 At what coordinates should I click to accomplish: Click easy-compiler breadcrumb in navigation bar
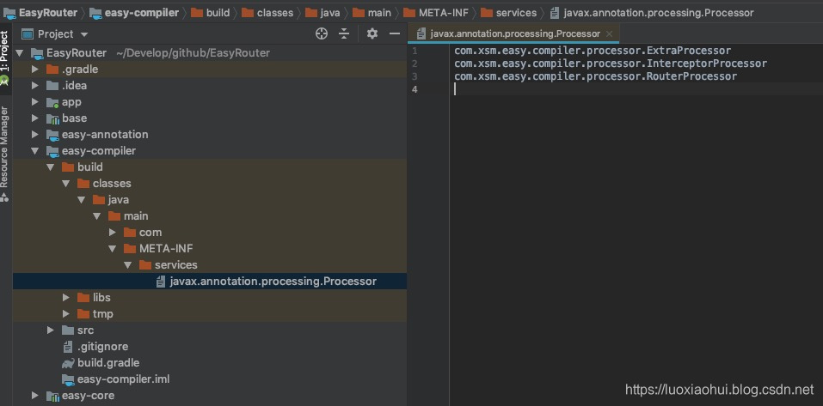pos(134,13)
